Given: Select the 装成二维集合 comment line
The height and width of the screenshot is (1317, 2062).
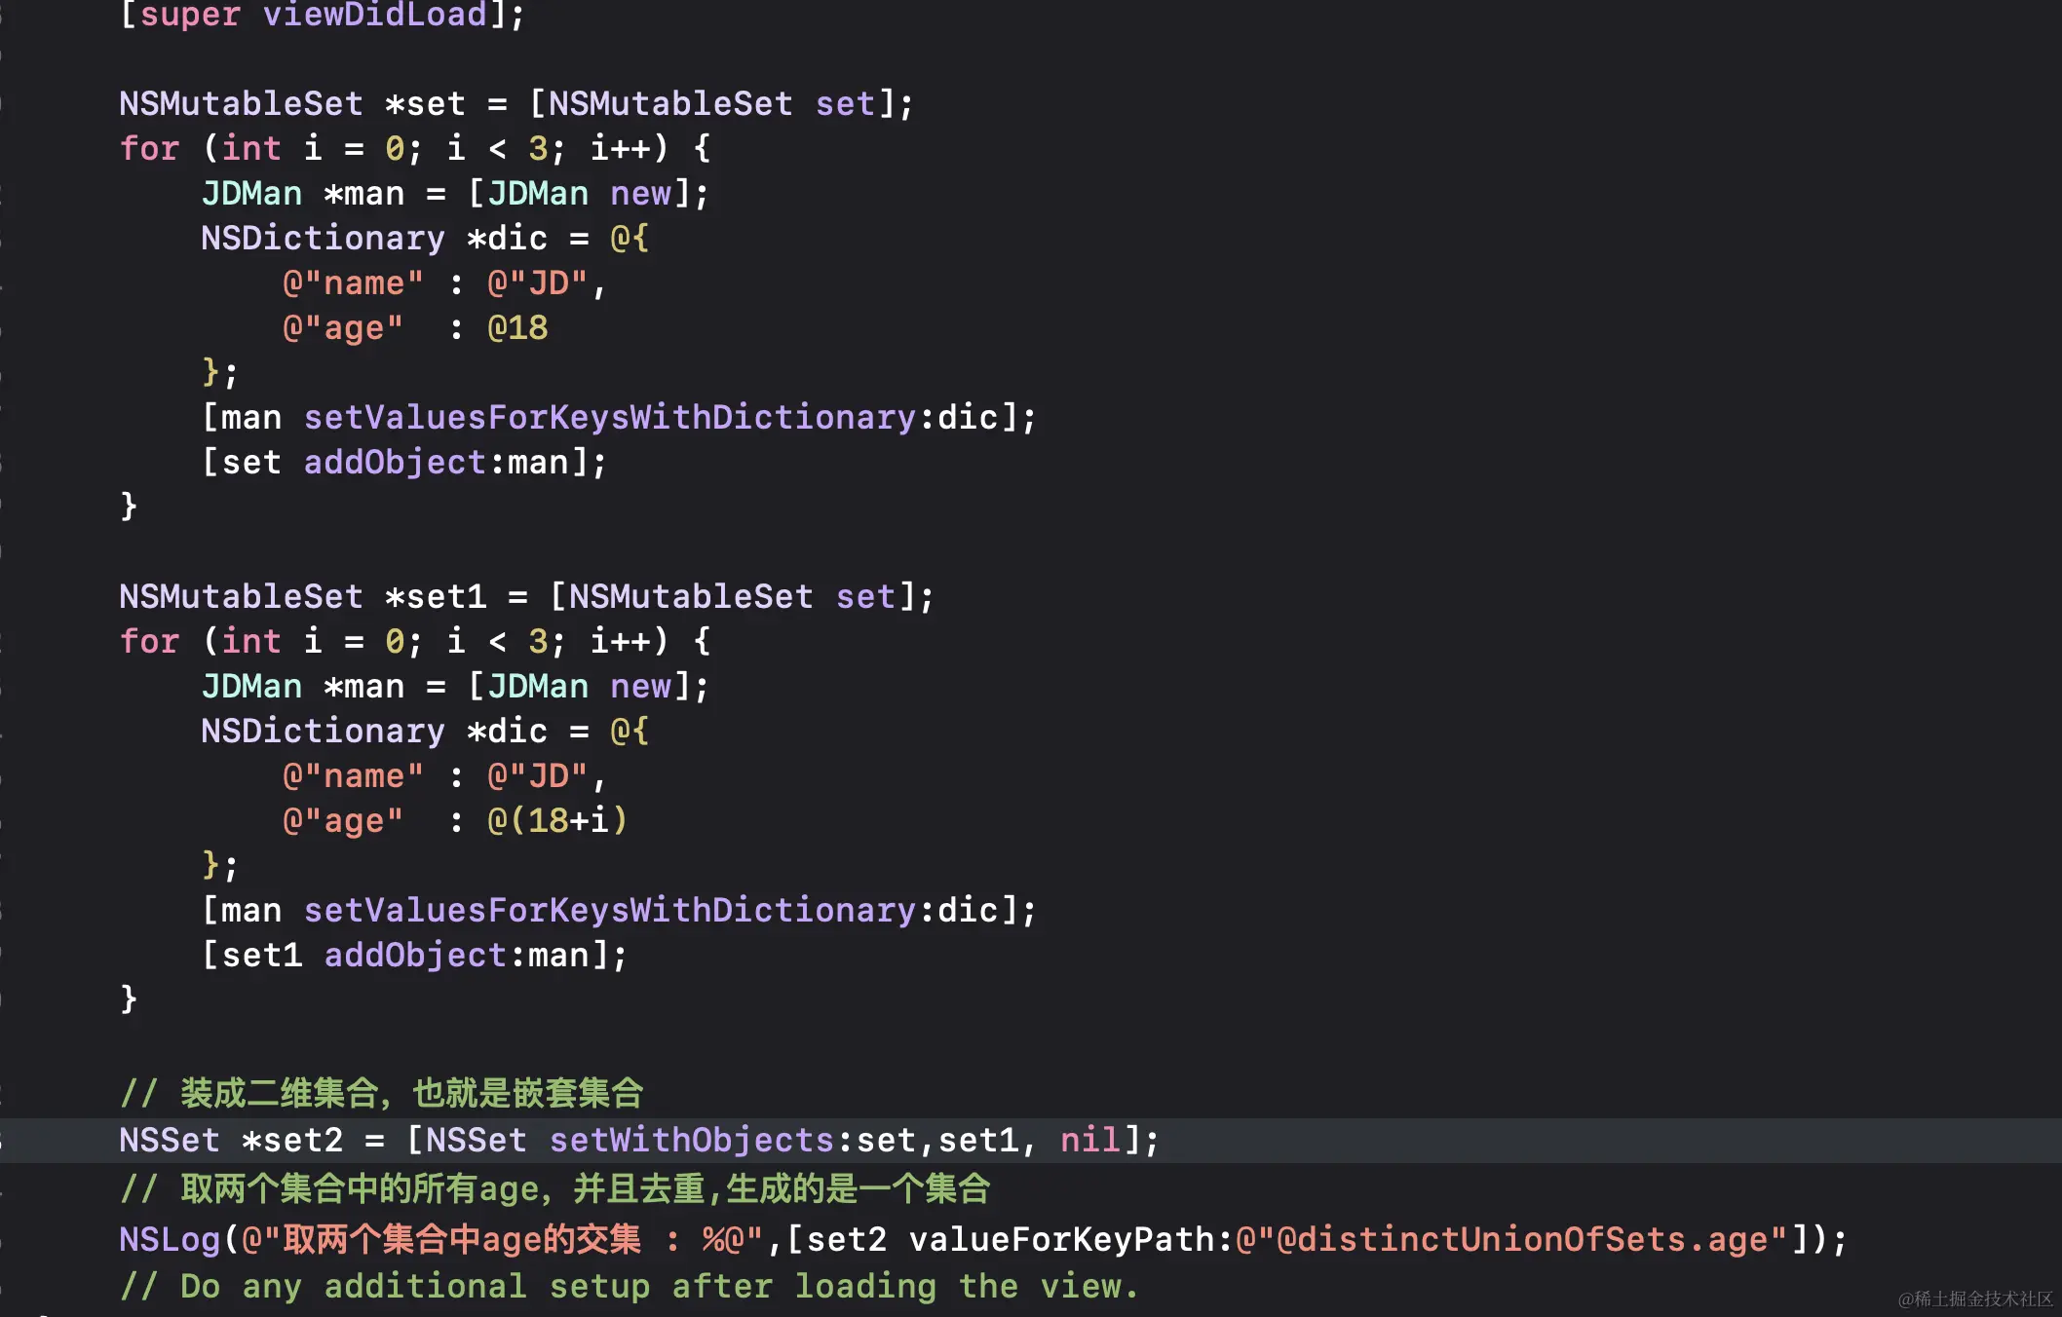Looking at the screenshot, I should 380,1093.
